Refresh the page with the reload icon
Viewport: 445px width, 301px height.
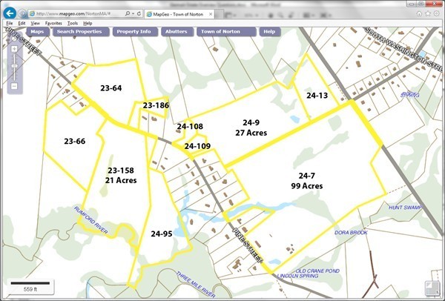139,13
